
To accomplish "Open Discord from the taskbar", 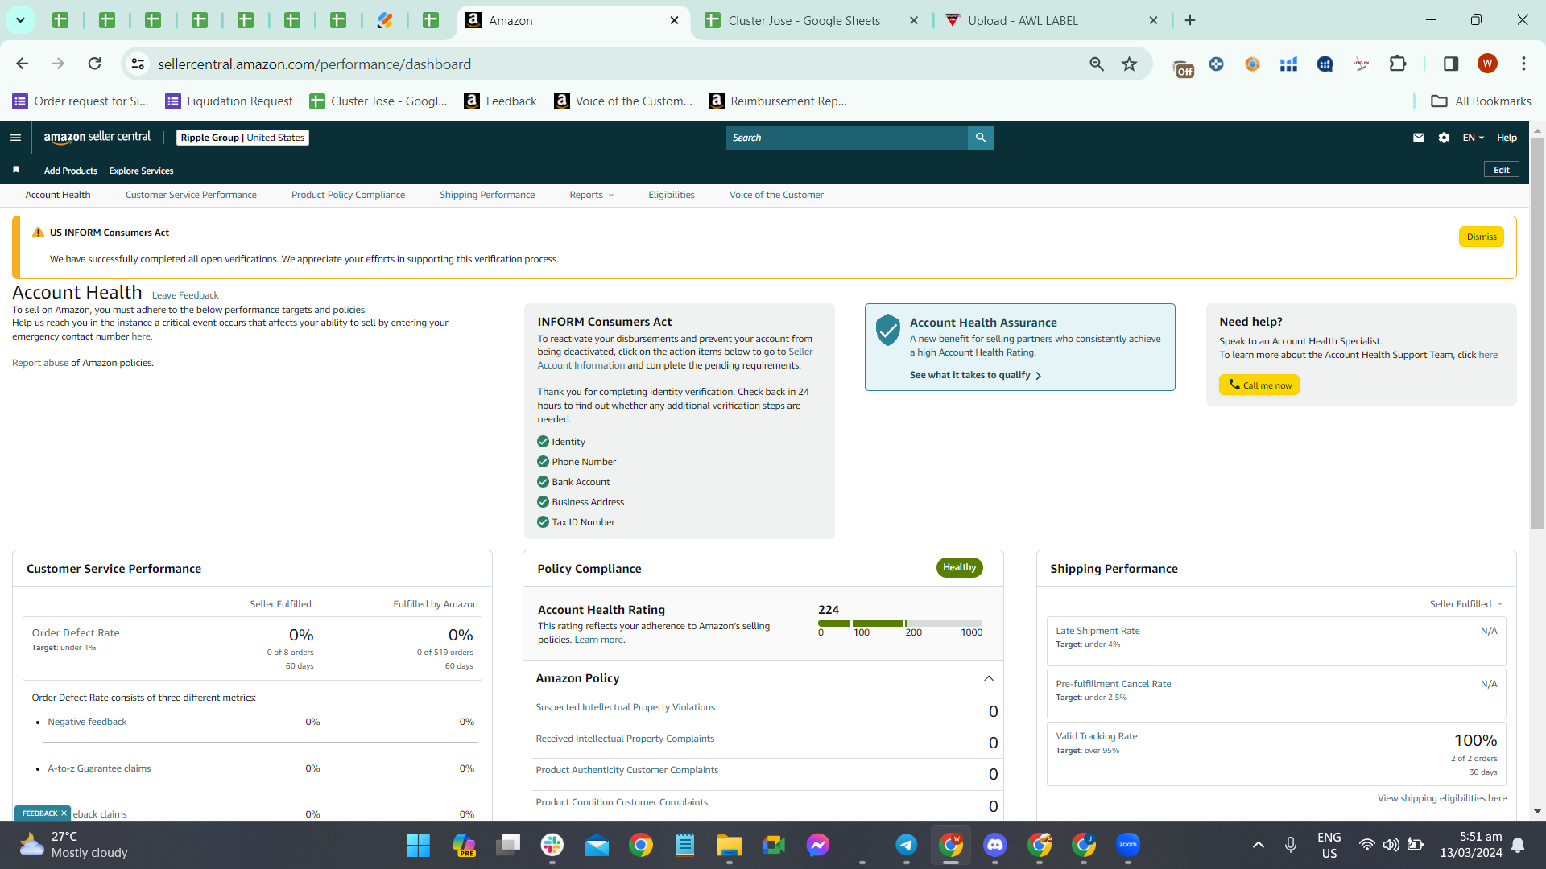I will 995,845.
